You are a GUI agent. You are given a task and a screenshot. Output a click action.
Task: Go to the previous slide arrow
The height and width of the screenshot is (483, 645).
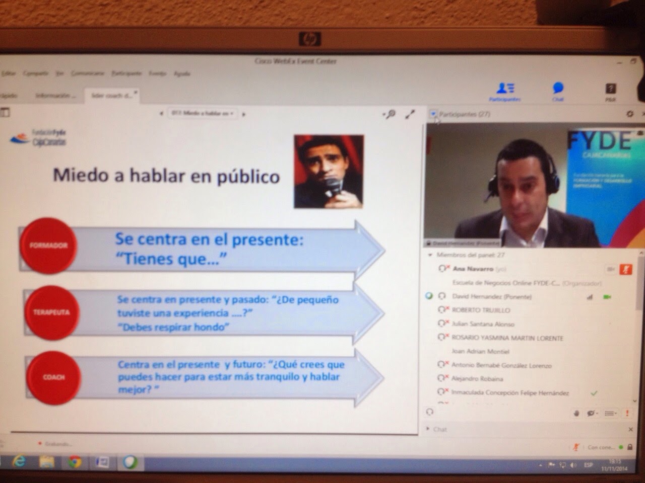point(161,114)
